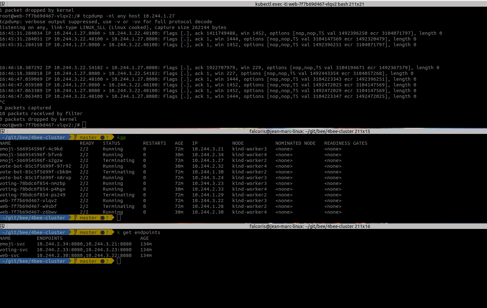Select the voting-svc endpoint name
Image resolution: width=487 pixels, height=308 pixels.
click(14, 250)
